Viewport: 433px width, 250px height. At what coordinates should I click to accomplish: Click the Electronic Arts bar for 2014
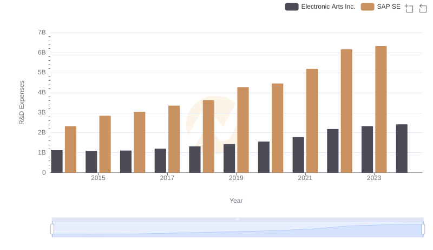[57, 162]
